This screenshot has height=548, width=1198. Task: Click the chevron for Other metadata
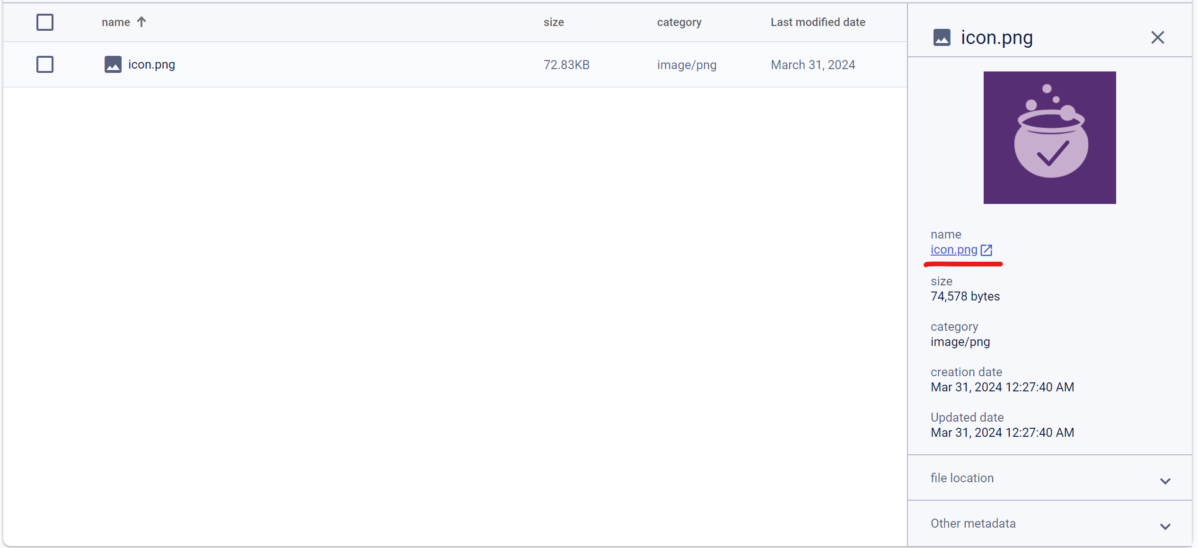(x=1165, y=527)
